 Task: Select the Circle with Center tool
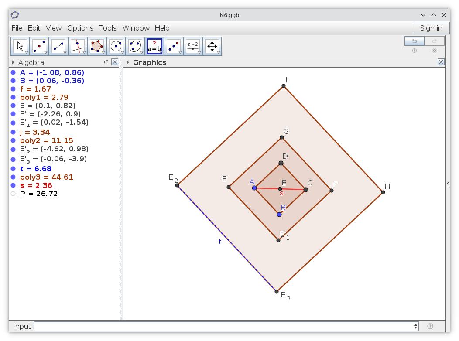(116, 46)
